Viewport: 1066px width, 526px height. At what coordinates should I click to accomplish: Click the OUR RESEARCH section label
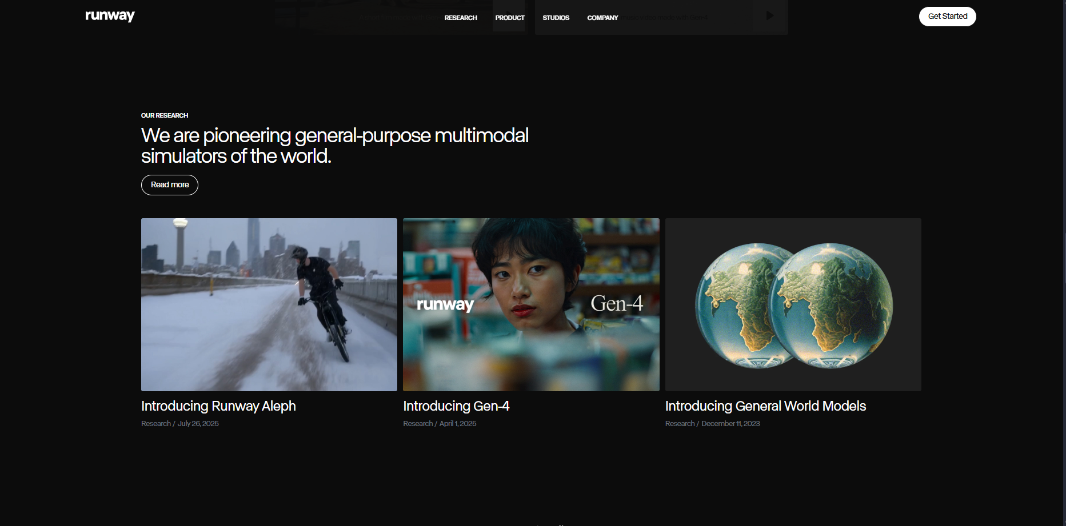165,115
